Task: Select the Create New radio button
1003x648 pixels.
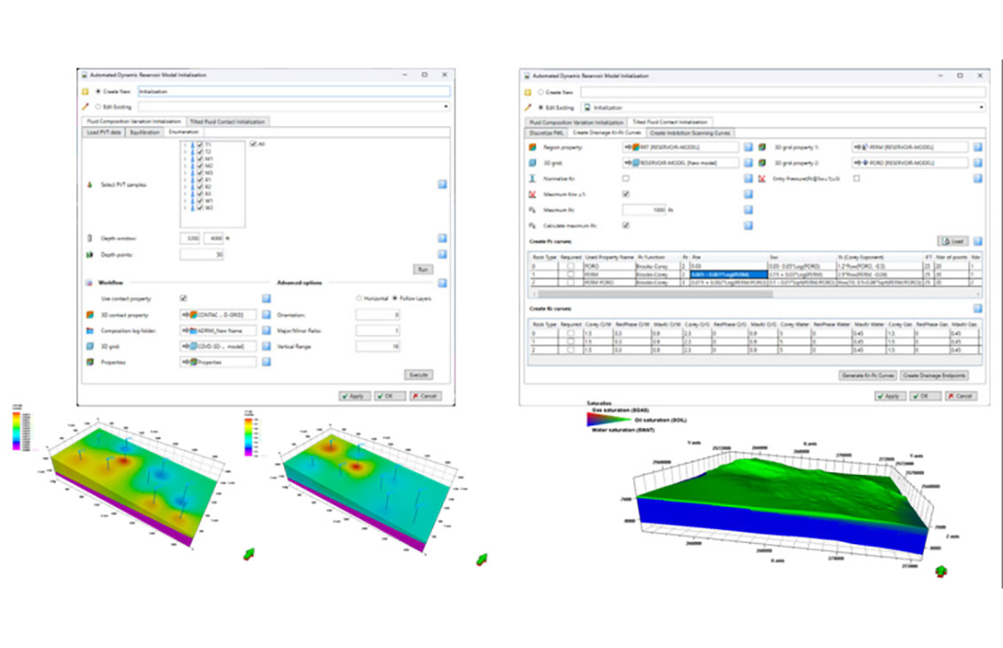Action: tap(96, 90)
